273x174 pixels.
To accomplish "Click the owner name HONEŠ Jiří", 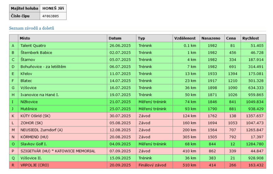I will [x=53, y=8].
